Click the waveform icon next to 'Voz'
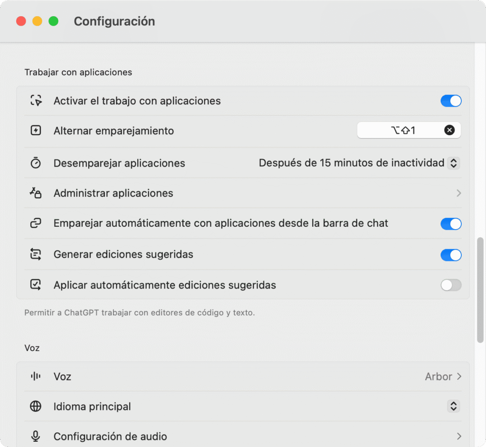 (36, 376)
